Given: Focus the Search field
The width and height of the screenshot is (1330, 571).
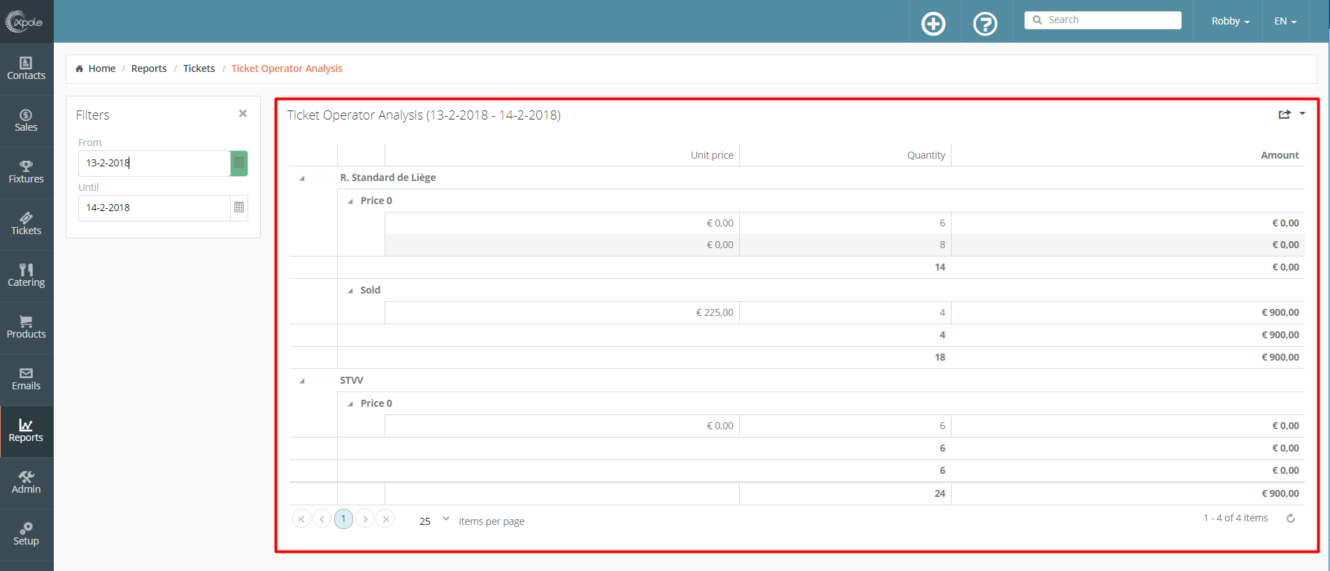Looking at the screenshot, I should [x=1103, y=20].
